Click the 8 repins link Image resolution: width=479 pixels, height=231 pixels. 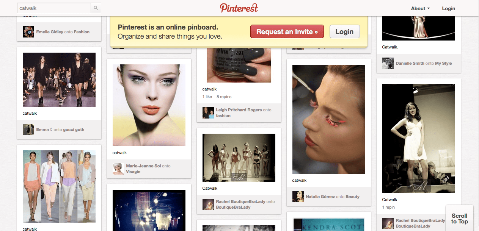(224, 97)
